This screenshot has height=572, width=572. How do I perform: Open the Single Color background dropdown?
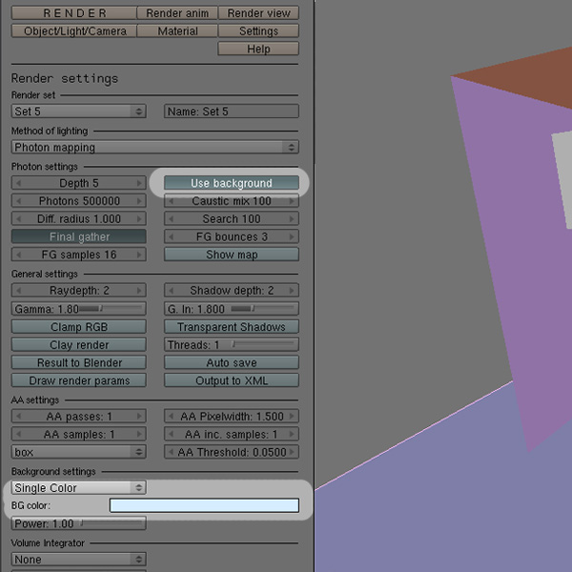(79, 487)
